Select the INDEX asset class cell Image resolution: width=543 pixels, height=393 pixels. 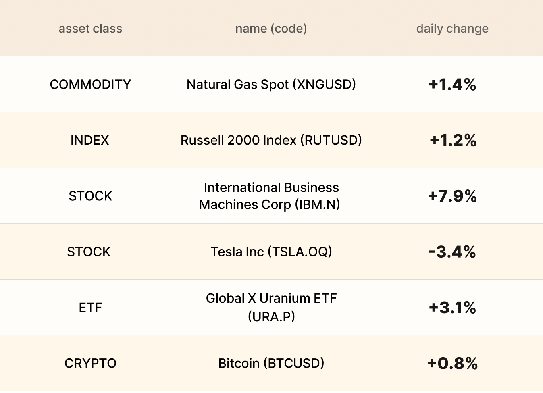(x=89, y=140)
